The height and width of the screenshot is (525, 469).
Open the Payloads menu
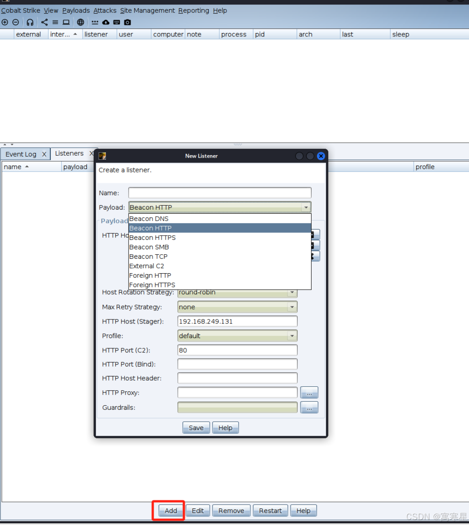click(76, 10)
